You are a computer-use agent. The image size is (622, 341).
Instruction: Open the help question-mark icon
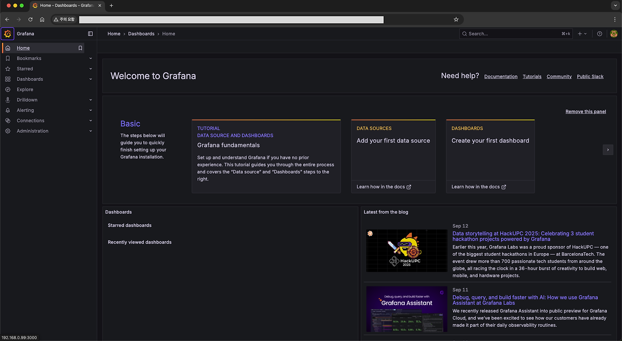(600, 34)
